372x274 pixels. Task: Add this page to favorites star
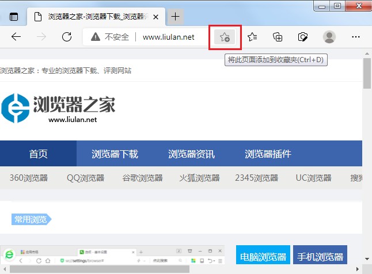click(225, 37)
